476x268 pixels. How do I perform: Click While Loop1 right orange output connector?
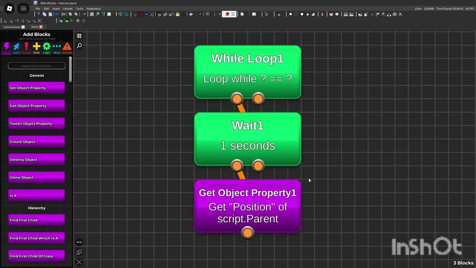(x=258, y=99)
